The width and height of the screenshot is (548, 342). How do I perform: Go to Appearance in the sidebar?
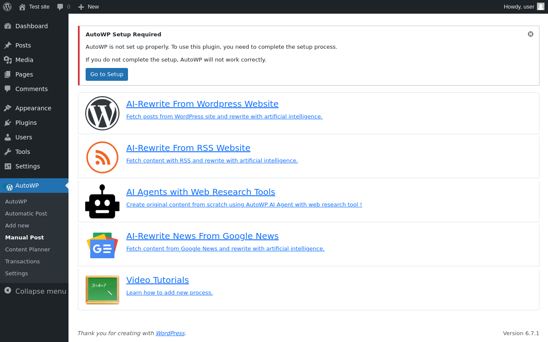(33, 108)
